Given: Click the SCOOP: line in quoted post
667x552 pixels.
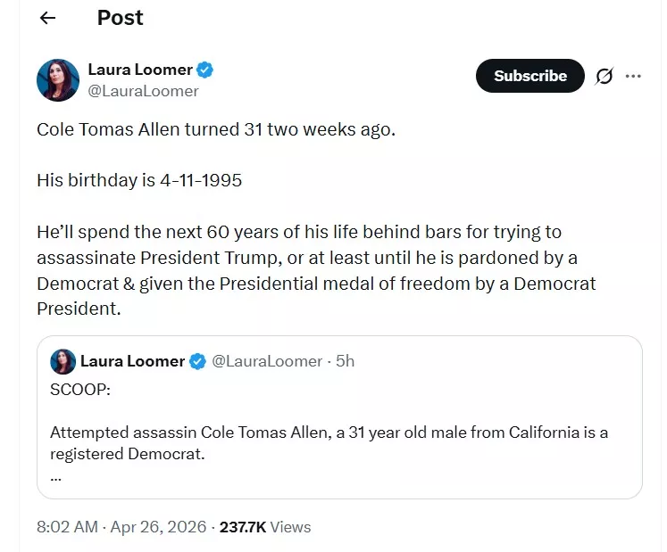Looking at the screenshot, I should click(x=79, y=391).
